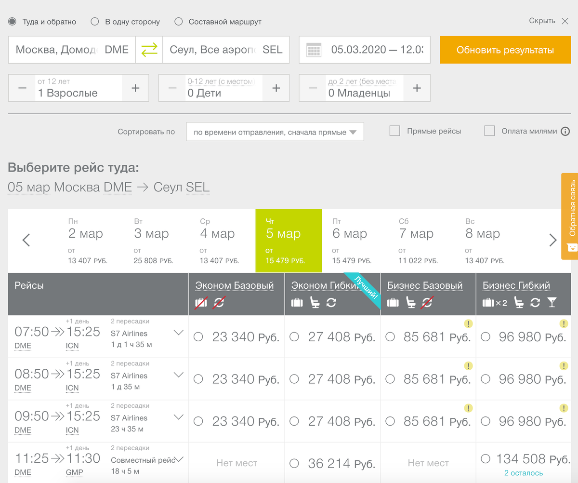
Task: Swap origin and destination with green arrows
Action: pos(149,50)
